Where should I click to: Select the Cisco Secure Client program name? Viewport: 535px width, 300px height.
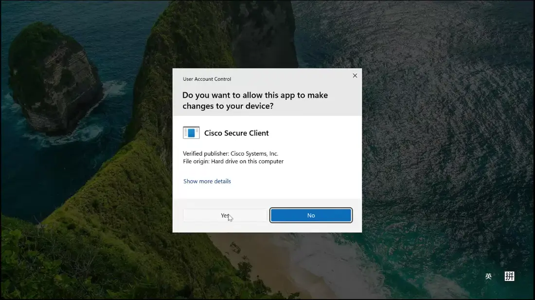236,133
